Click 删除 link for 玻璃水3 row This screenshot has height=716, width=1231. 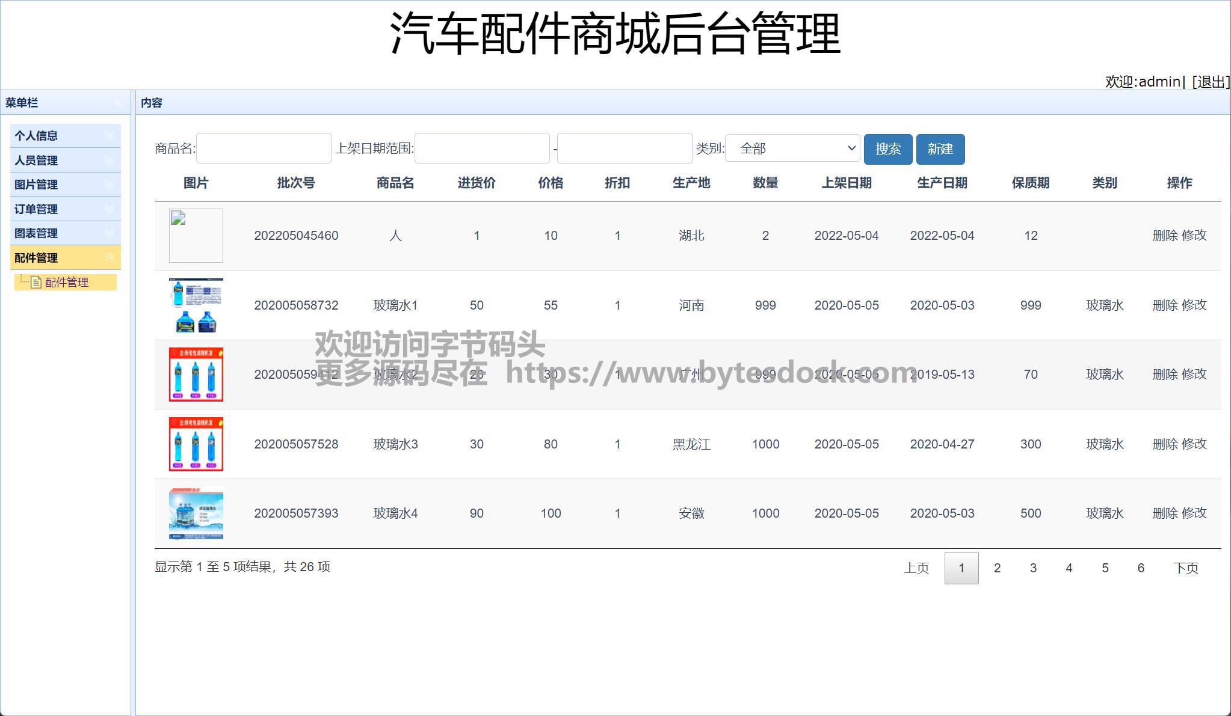pos(1165,444)
